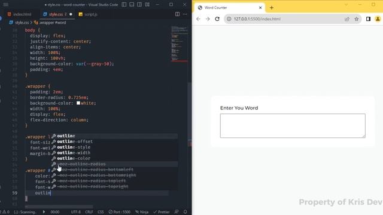383x215 pixels.
Task: Choose the outline-color suggestion
Action: point(114,158)
